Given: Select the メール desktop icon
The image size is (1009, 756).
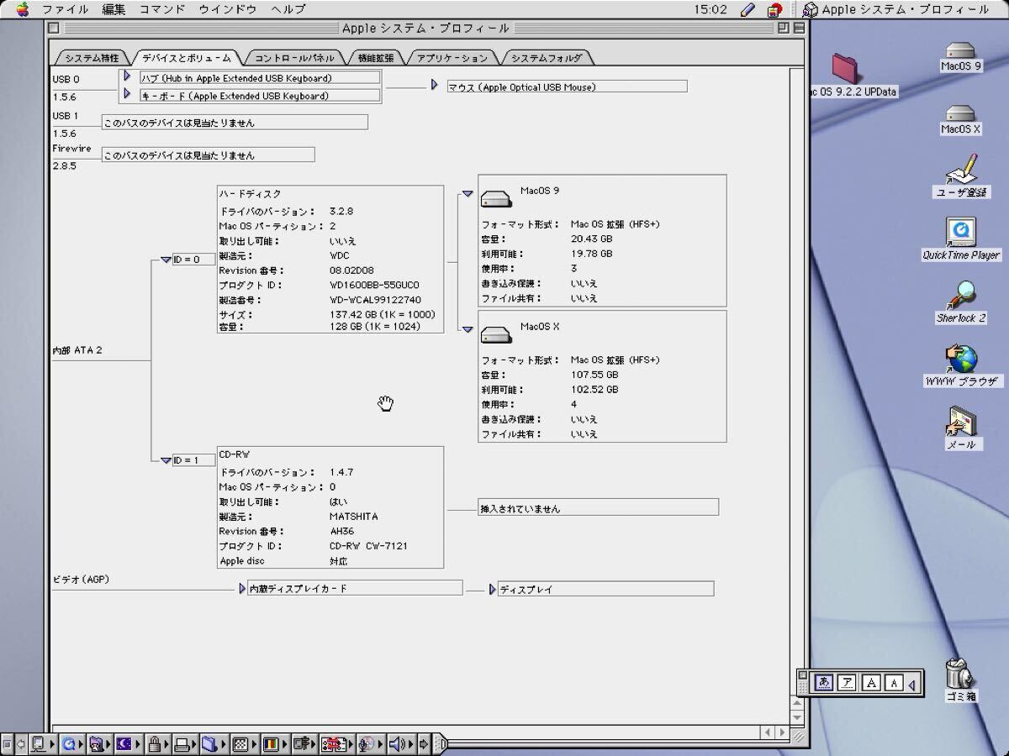Looking at the screenshot, I should 961,423.
